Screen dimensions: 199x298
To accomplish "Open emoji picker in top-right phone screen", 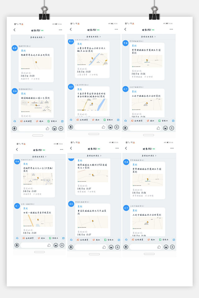I will tap(165, 128).
